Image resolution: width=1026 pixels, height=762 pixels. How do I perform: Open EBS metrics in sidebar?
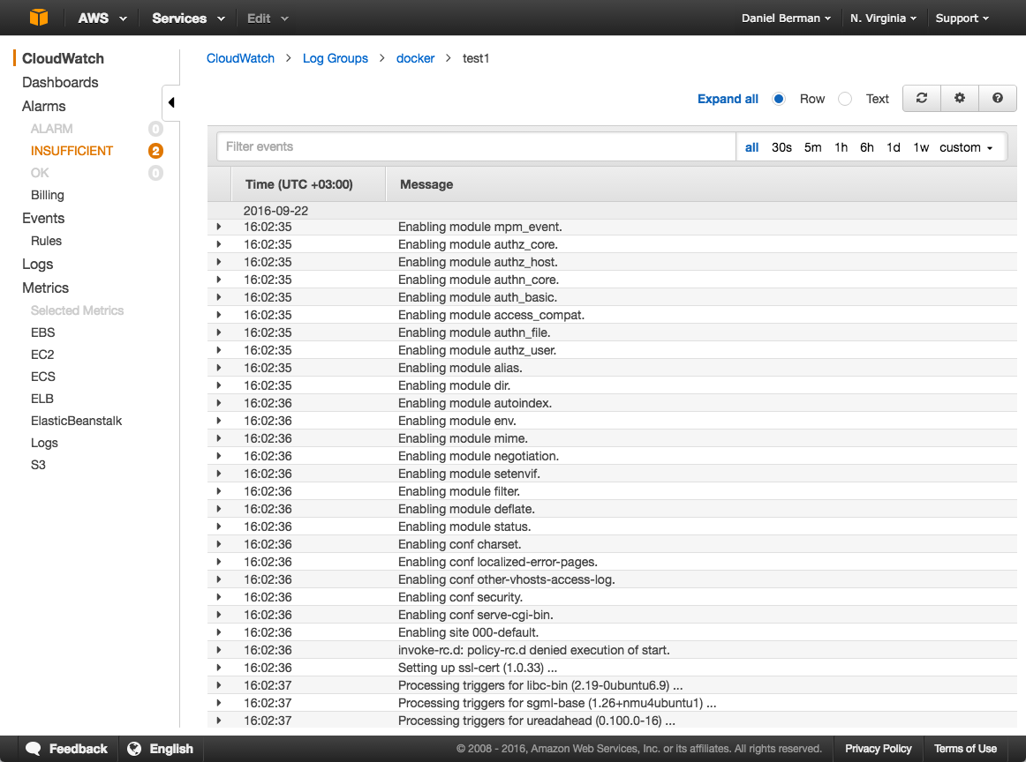coord(42,332)
